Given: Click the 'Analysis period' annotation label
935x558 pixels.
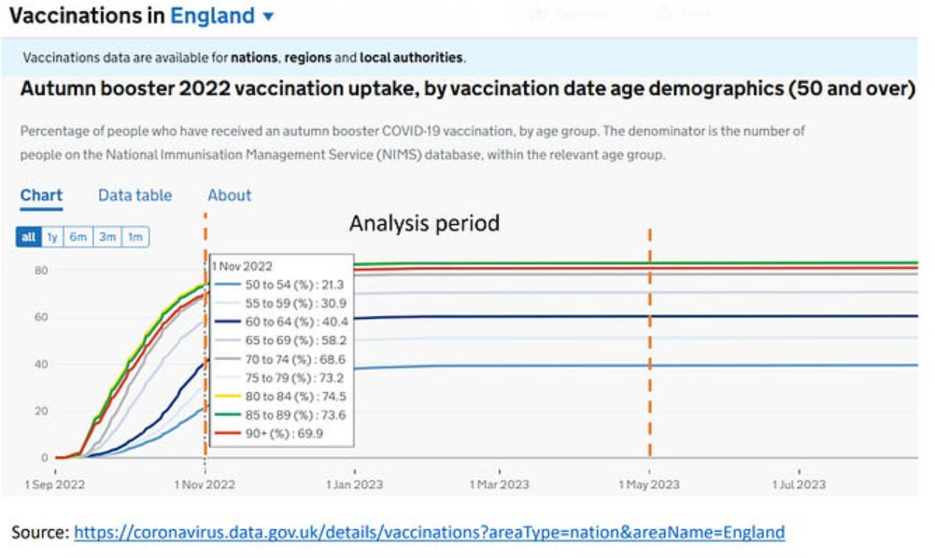Looking at the screenshot, I should [x=424, y=224].
